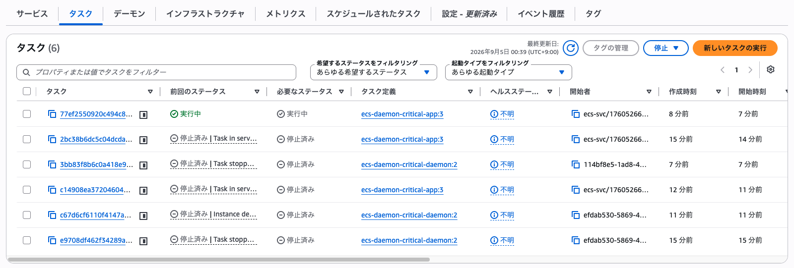Click the search magnifier icon

[26, 72]
